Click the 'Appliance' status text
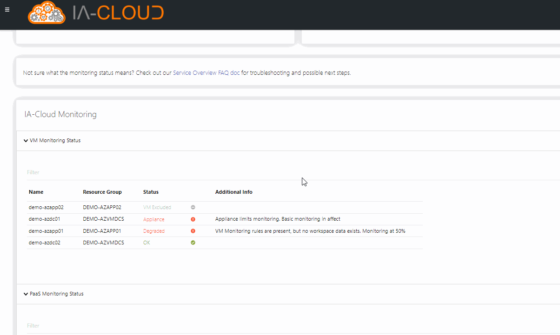The height and width of the screenshot is (335, 560). coord(154,219)
